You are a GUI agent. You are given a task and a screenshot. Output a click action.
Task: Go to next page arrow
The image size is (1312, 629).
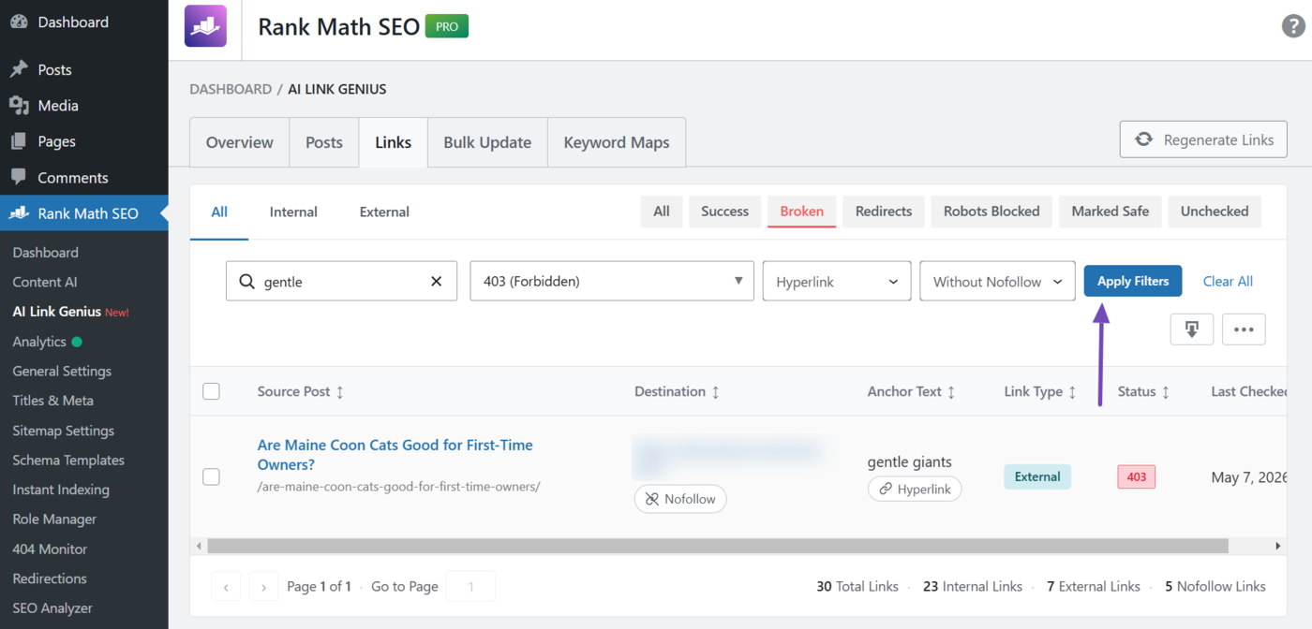(263, 587)
